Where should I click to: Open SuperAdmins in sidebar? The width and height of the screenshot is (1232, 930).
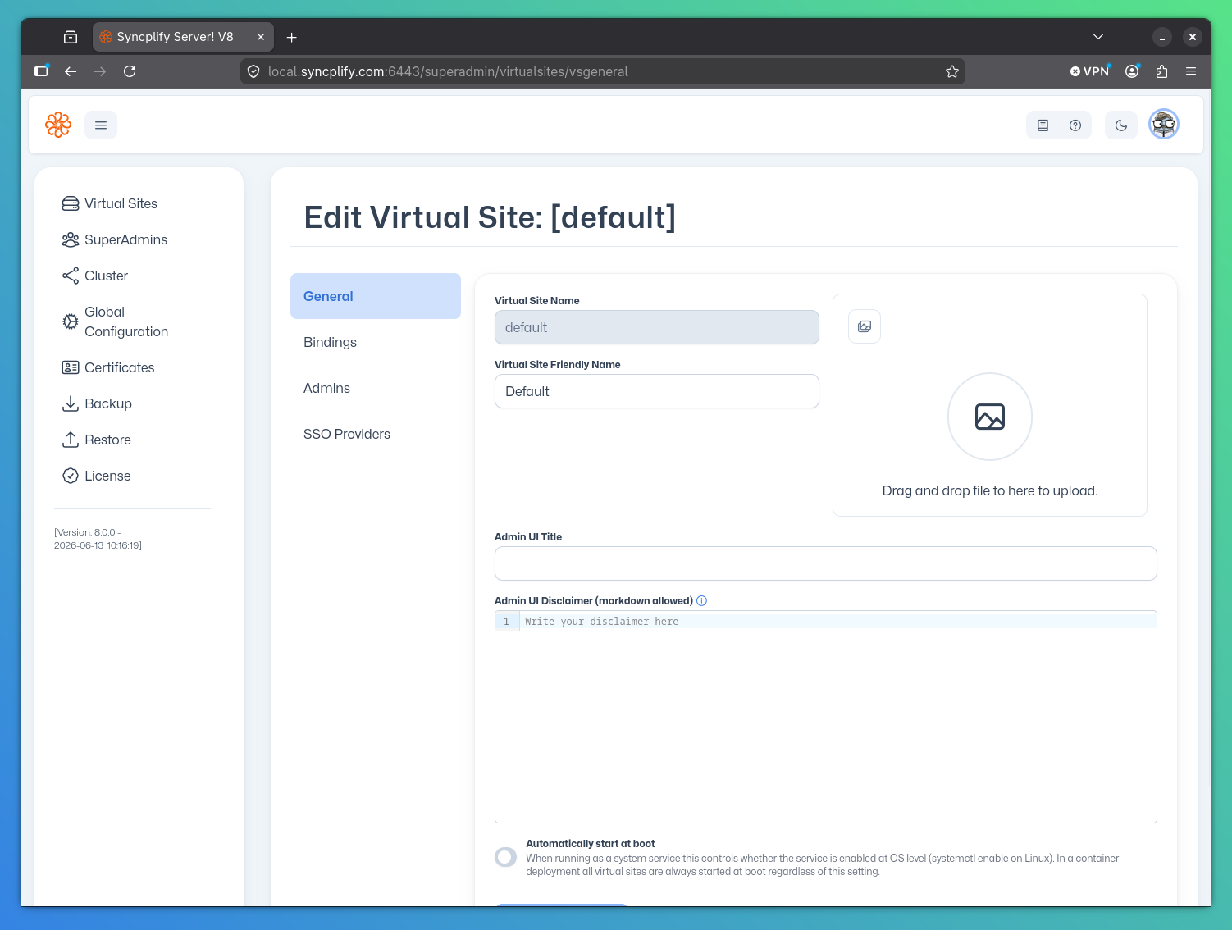tap(115, 239)
